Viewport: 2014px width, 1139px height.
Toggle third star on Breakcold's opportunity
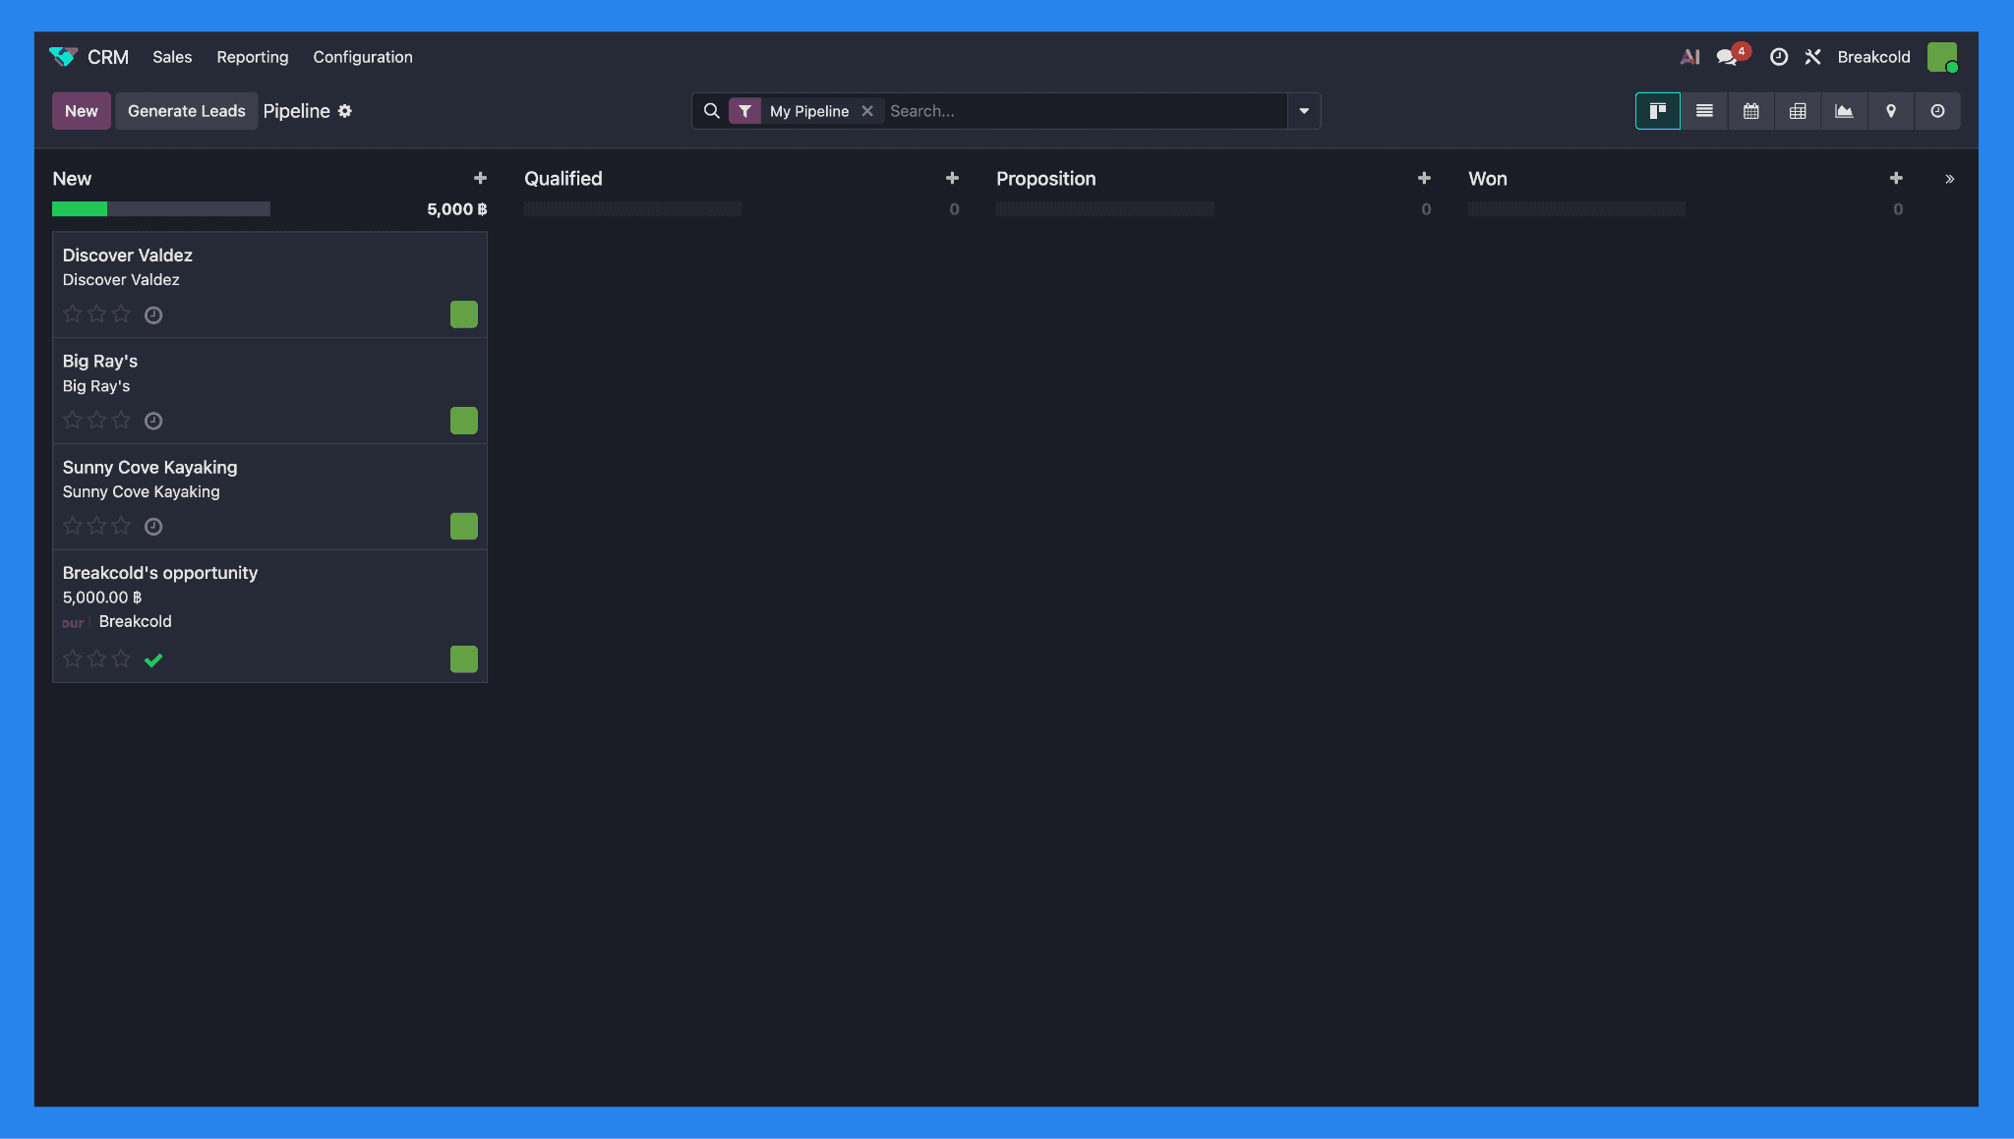(x=121, y=658)
